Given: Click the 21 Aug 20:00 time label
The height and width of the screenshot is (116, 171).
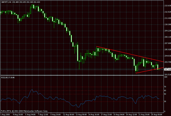Looking at the screenshot, I should [144, 115].
